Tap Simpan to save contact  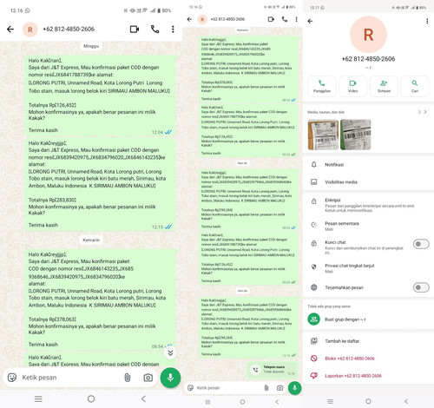coord(384,86)
